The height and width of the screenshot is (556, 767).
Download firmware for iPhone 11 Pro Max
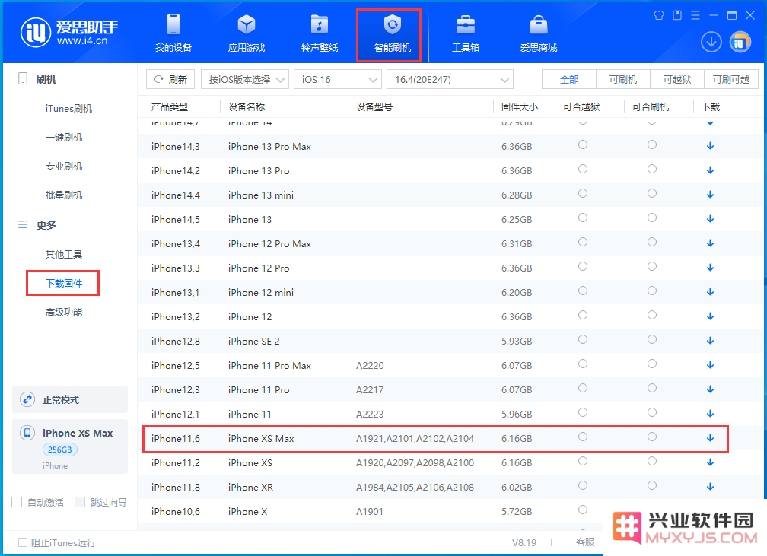[x=710, y=365]
